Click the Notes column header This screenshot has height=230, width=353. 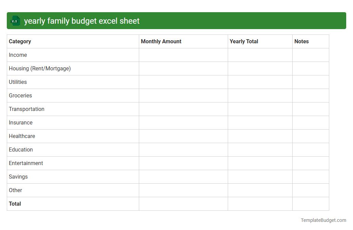pyautogui.click(x=301, y=41)
